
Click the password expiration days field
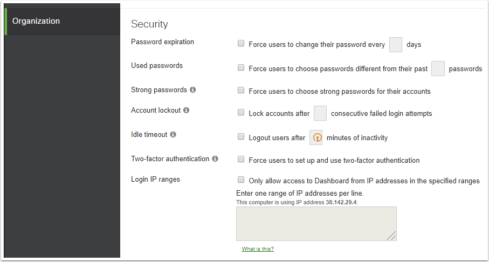point(396,44)
